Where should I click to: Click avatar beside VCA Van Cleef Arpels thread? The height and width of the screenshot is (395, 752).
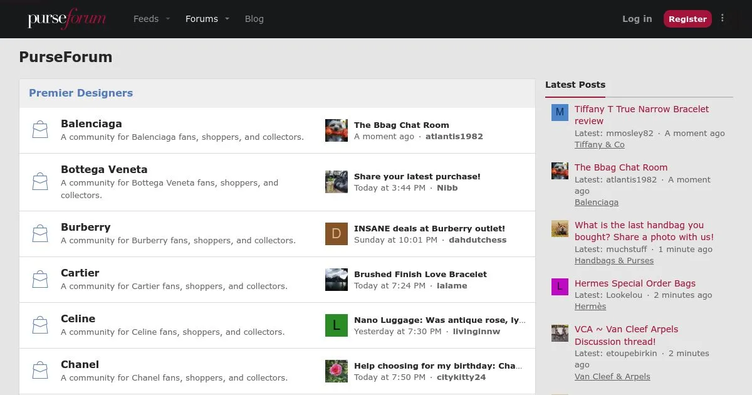pyautogui.click(x=560, y=333)
